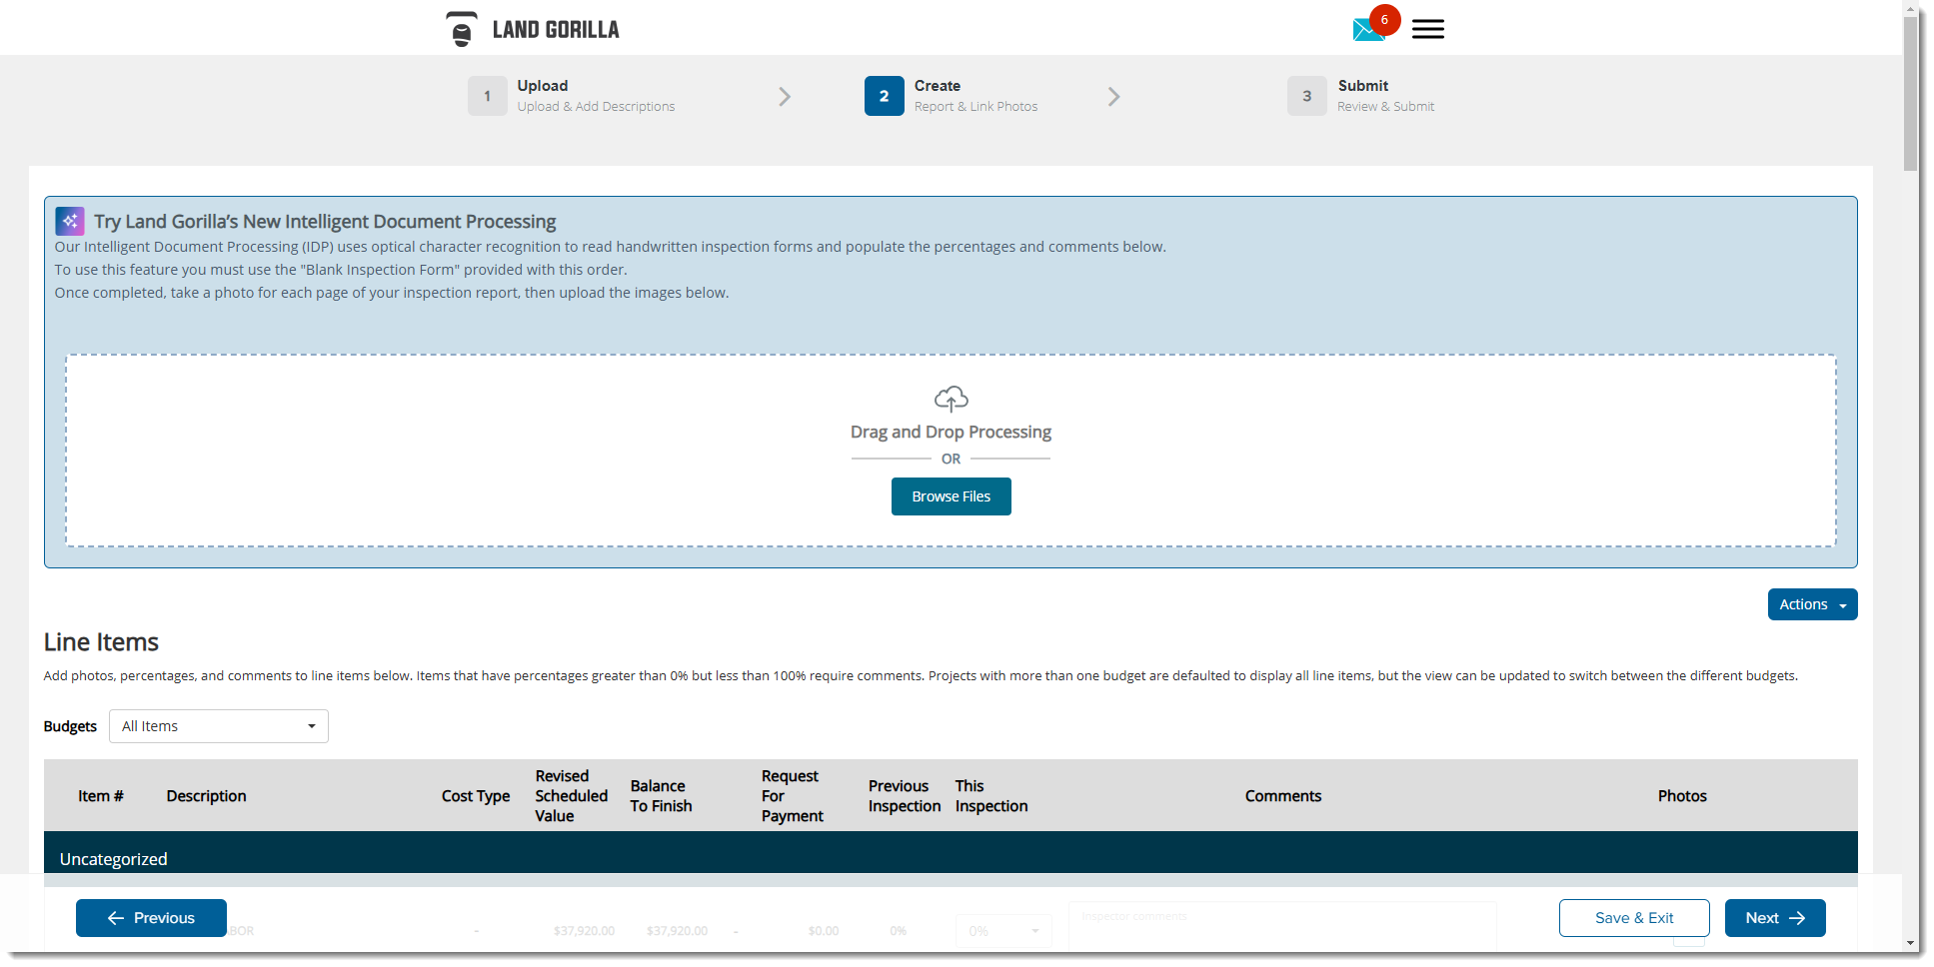Go to step 1 Upload
1934x967 pixels.
[x=571, y=96]
